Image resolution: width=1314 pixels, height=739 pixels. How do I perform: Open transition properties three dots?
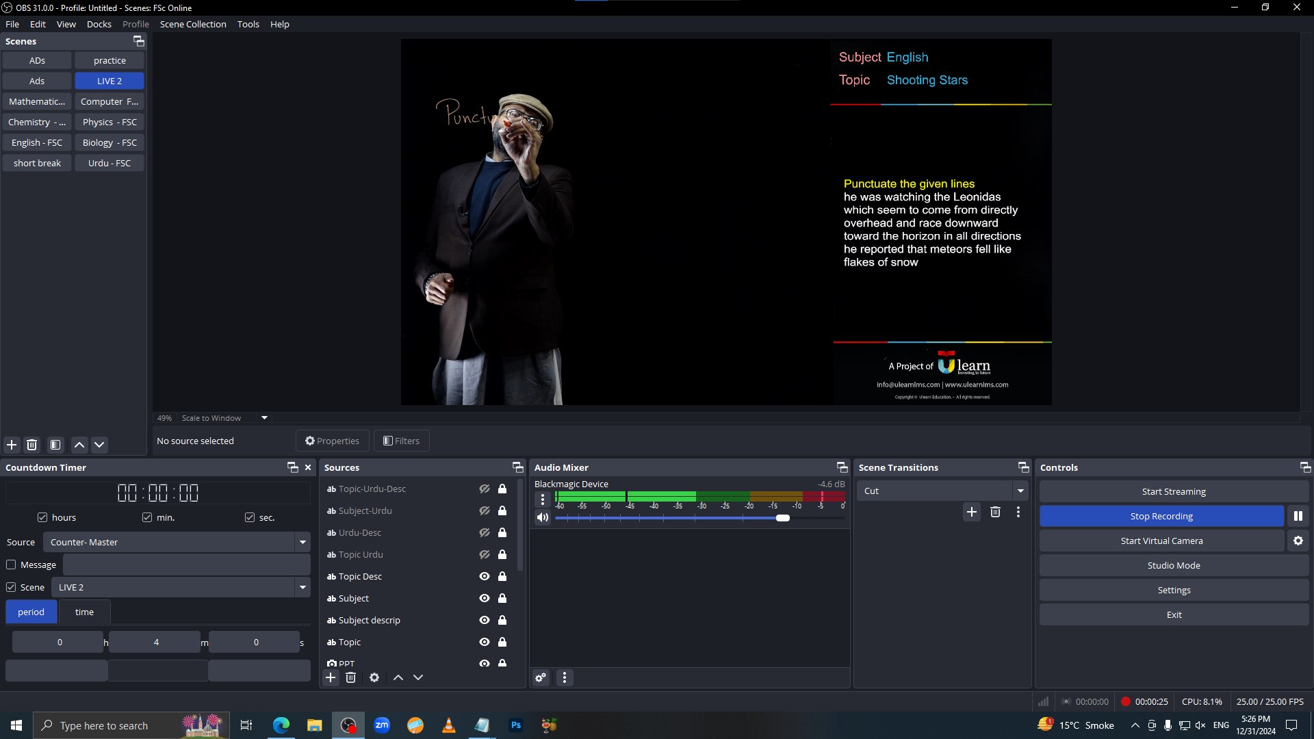point(1018,512)
